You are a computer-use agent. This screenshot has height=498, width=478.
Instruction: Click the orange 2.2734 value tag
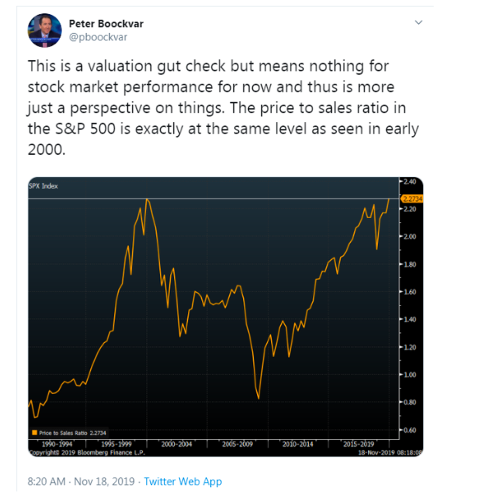tap(412, 199)
